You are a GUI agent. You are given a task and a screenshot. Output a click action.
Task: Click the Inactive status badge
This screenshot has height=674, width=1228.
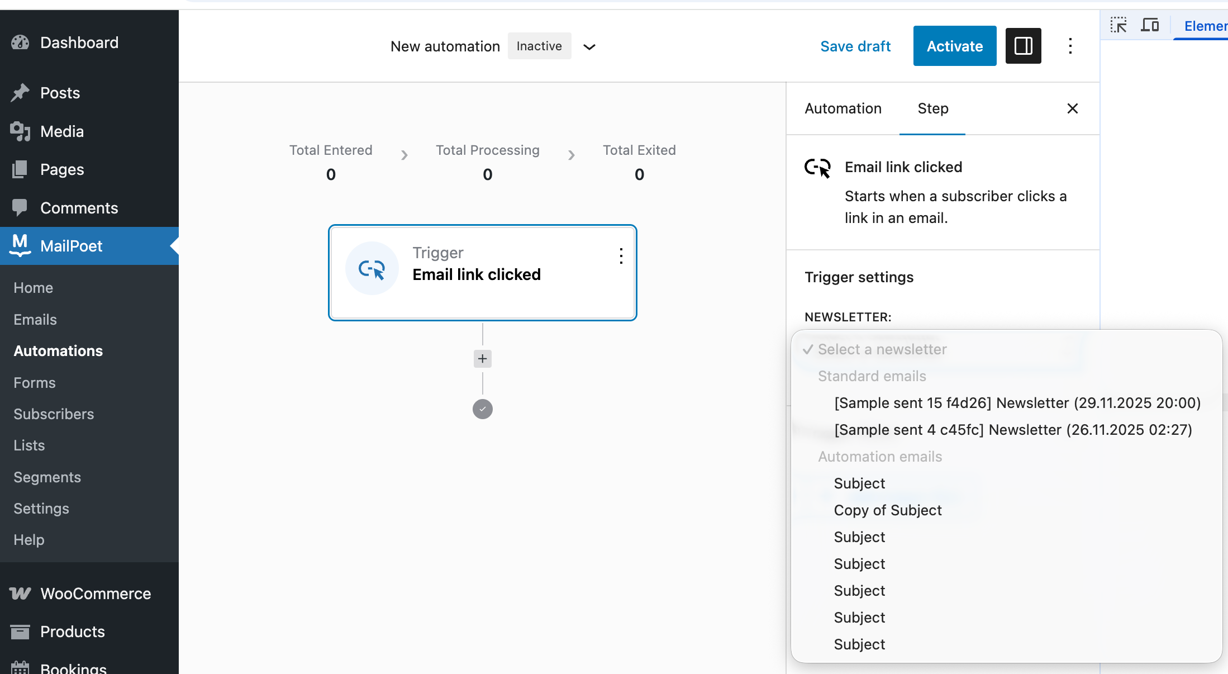coord(539,46)
